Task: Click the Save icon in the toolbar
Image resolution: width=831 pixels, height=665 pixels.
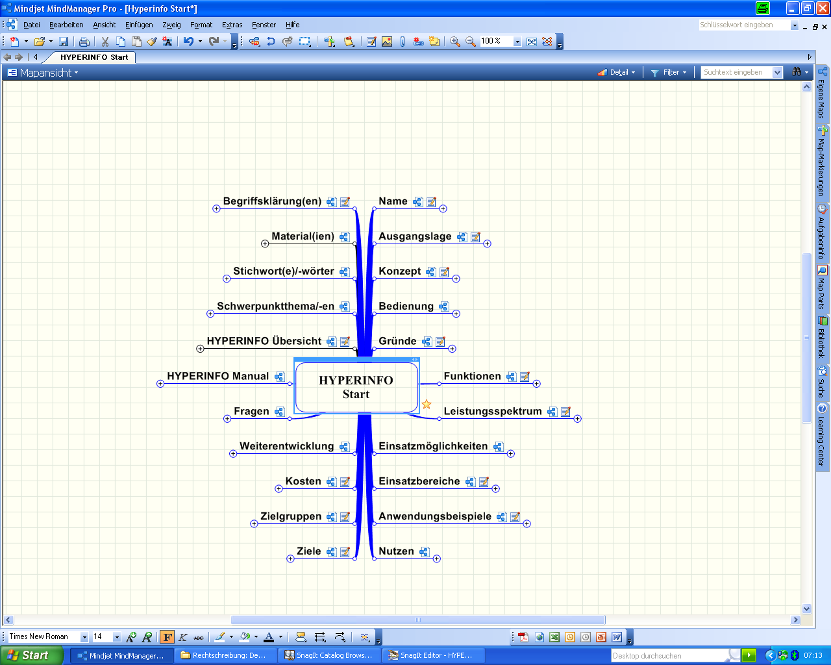Action: (64, 42)
